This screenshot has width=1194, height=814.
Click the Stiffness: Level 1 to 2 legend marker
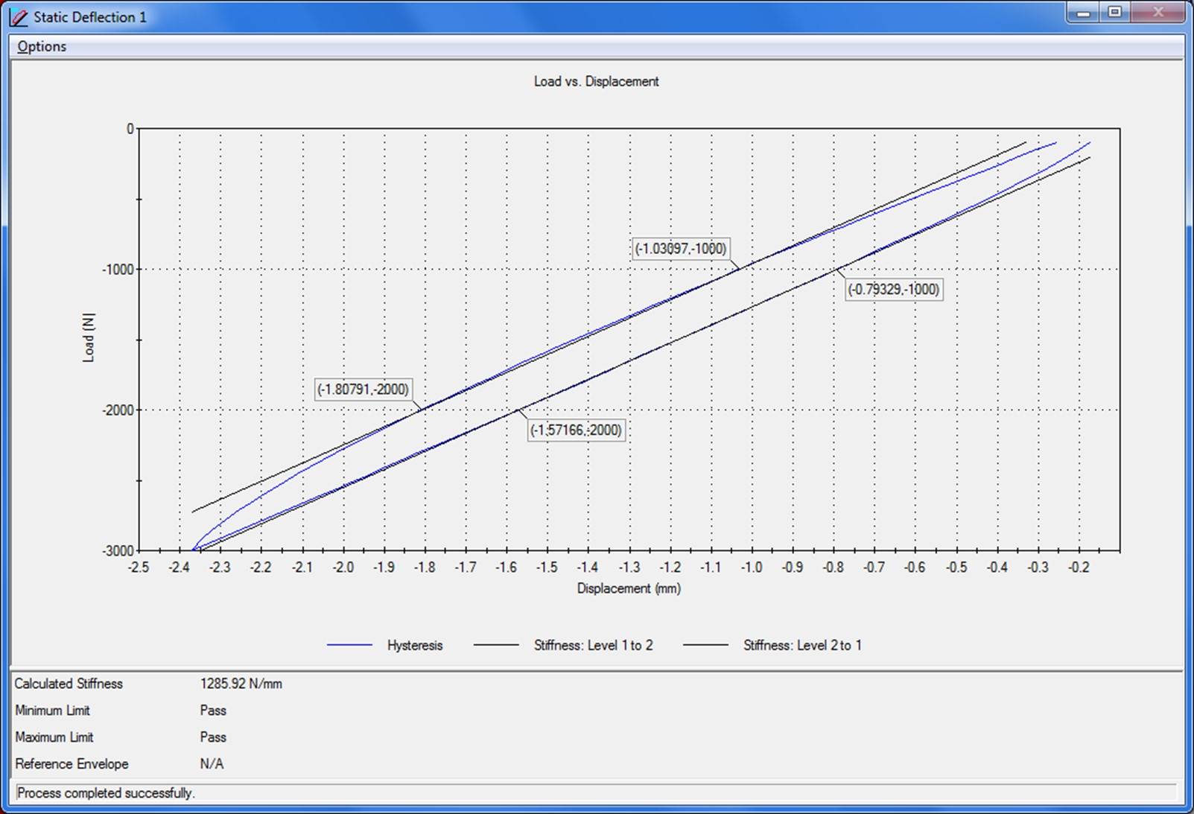(x=496, y=645)
